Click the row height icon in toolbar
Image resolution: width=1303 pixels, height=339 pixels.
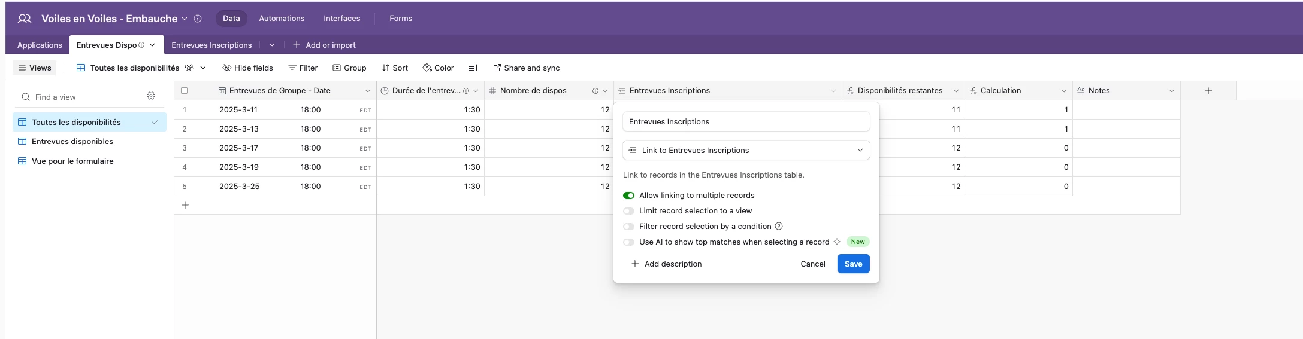point(473,68)
